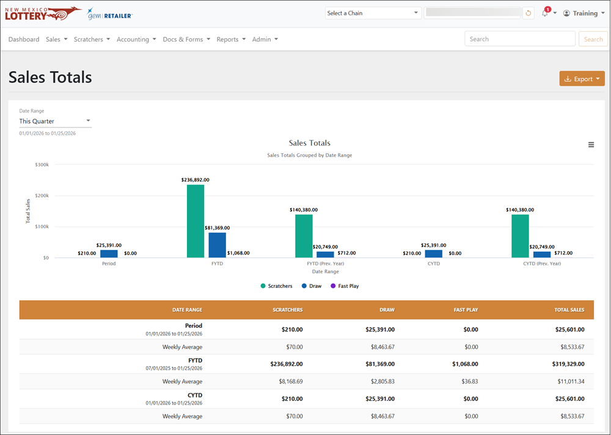The width and height of the screenshot is (611, 435).
Task: Open the Sales menu
Action: (x=56, y=39)
